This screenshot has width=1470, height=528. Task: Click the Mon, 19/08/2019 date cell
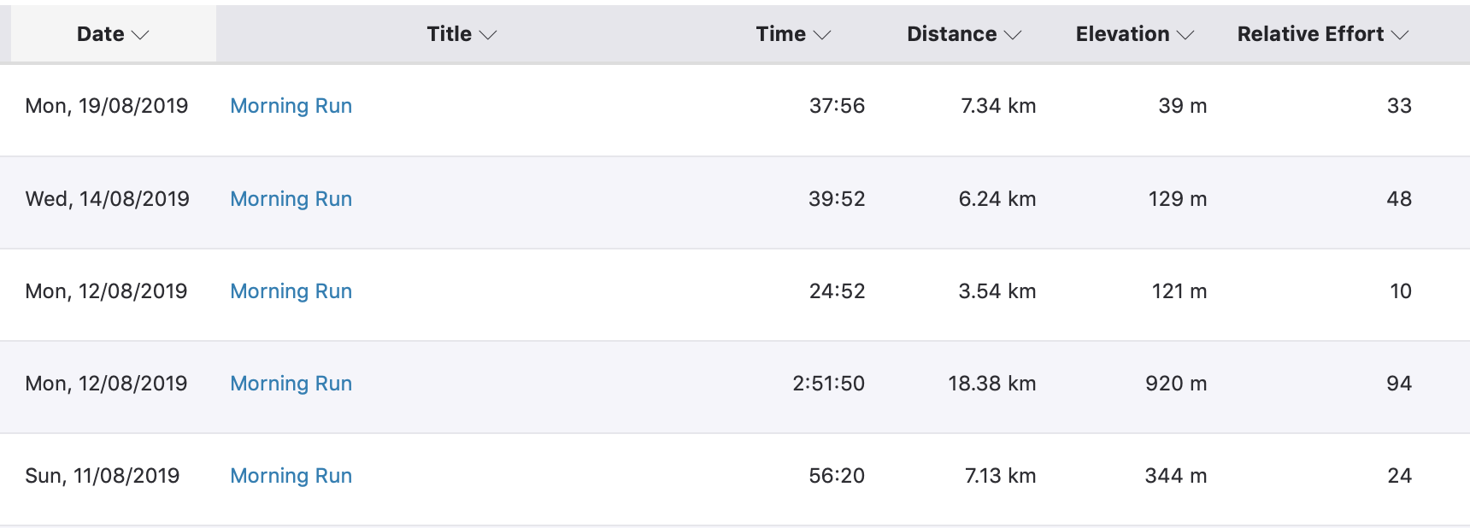click(x=107, y=106)
